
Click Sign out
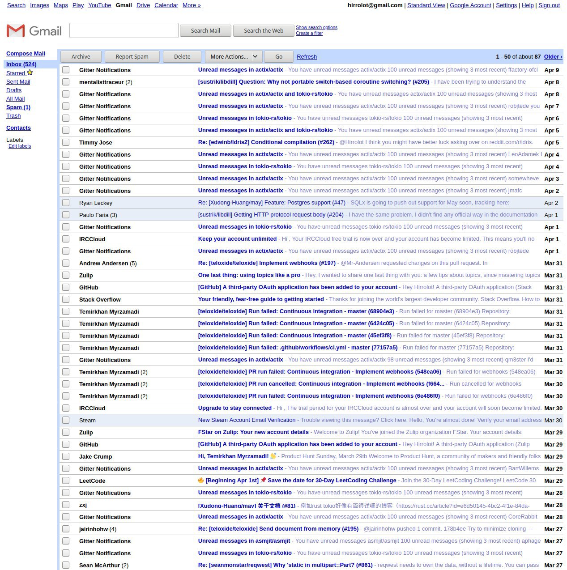pos(549,5)
